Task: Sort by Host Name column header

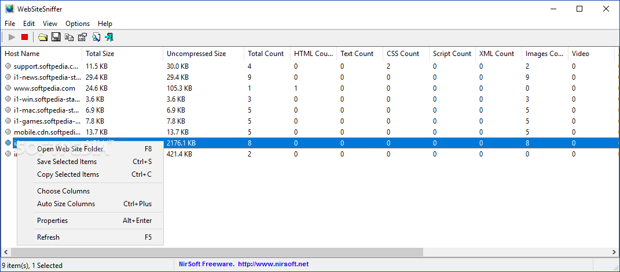Action: (x=42, y=54)
